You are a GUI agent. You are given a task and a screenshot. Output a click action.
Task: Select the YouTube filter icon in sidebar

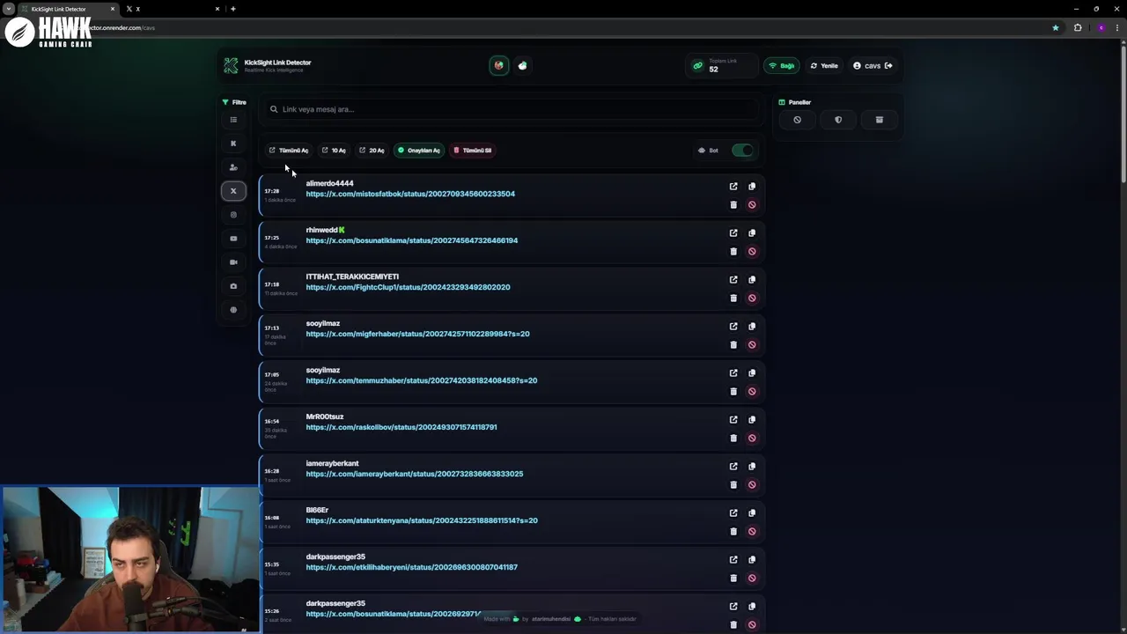point(233,239)
